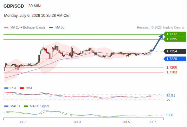The height and width of the screenshot is (127, 187).
Task: Click the MA 50 blue legend swatch
Action: [x=51, y=28]
